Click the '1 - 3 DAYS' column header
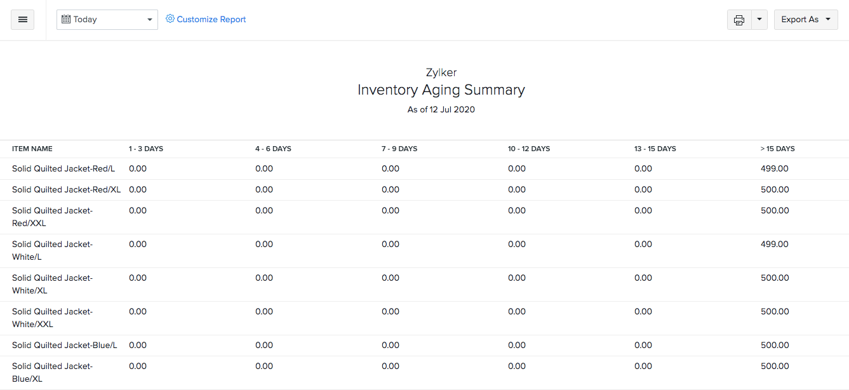 point(146,149)
